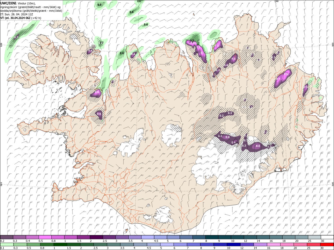Click the darkest green lower legend swatch at 1

60,245
